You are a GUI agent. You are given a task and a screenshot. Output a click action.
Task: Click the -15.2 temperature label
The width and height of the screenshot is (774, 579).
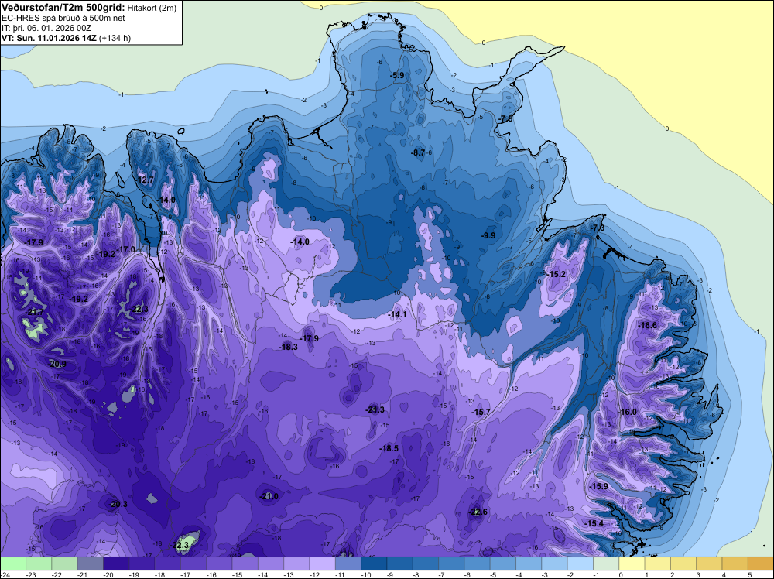pos(557,275)
